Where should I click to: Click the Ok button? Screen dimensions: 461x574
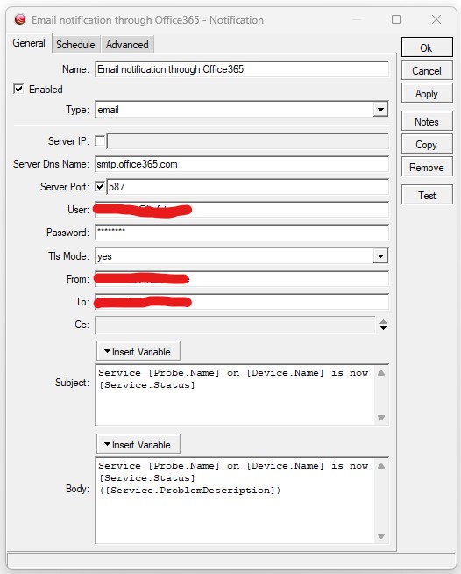427,47
